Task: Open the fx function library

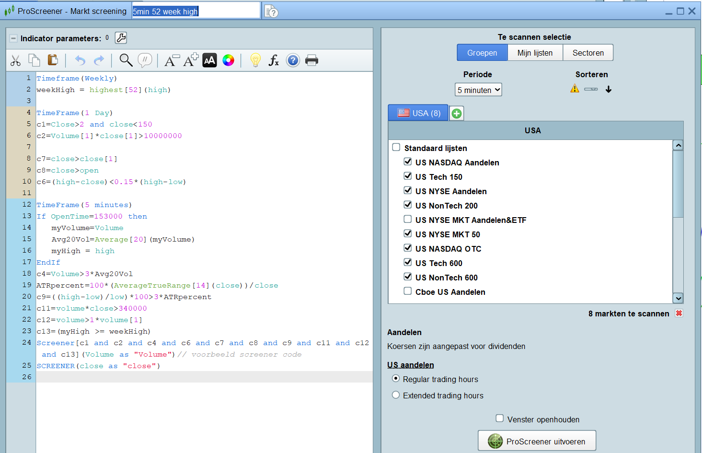Action: point(274,60)
